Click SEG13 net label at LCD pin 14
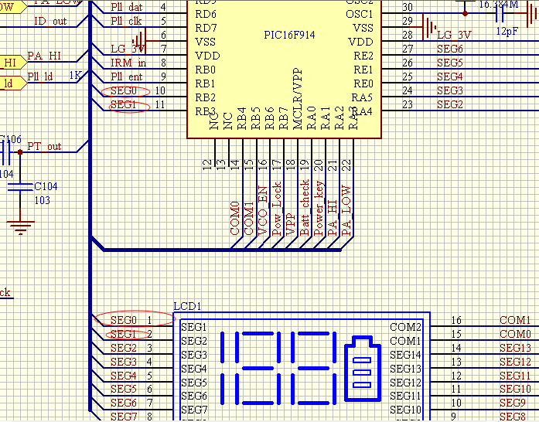 coord(515,348)
